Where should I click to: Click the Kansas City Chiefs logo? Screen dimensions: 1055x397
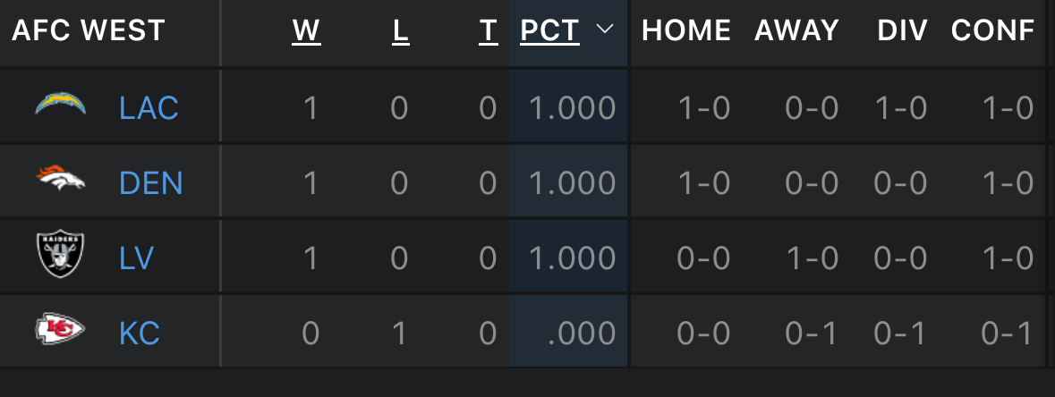coord(61,332)
